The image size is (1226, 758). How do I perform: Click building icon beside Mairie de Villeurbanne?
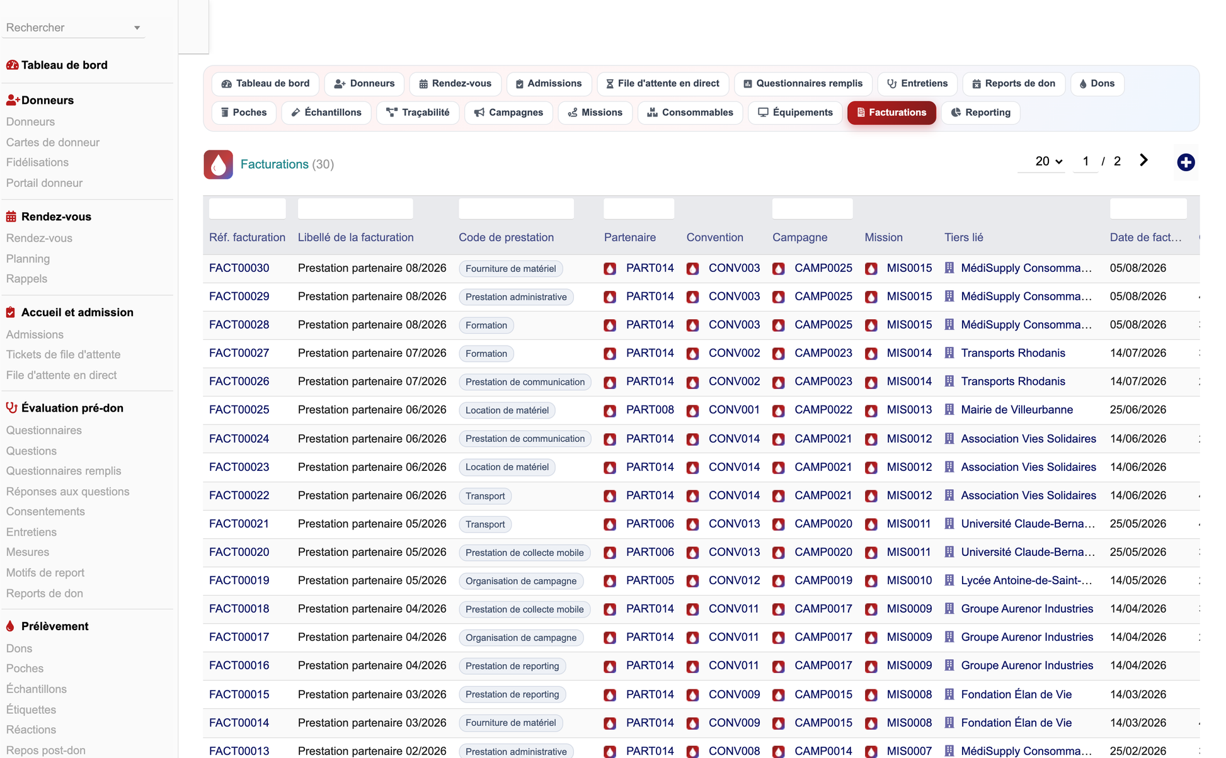949,409
